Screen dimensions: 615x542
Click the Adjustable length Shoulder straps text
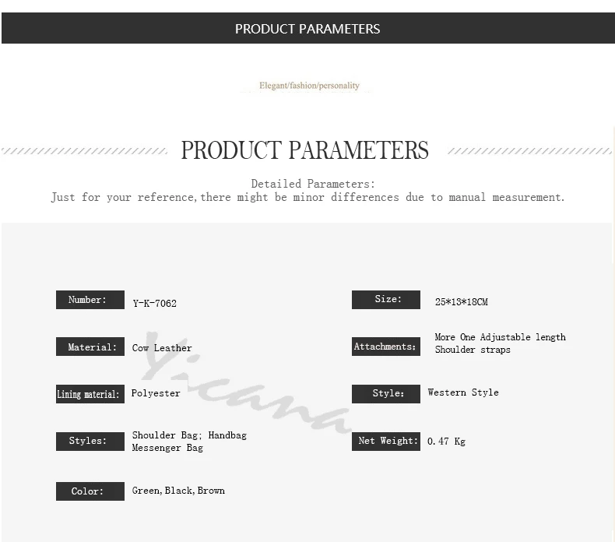[501, 343]
